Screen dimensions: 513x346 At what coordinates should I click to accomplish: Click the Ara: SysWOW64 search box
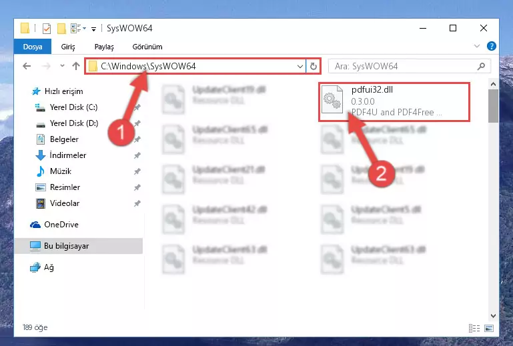click(409, 67)
